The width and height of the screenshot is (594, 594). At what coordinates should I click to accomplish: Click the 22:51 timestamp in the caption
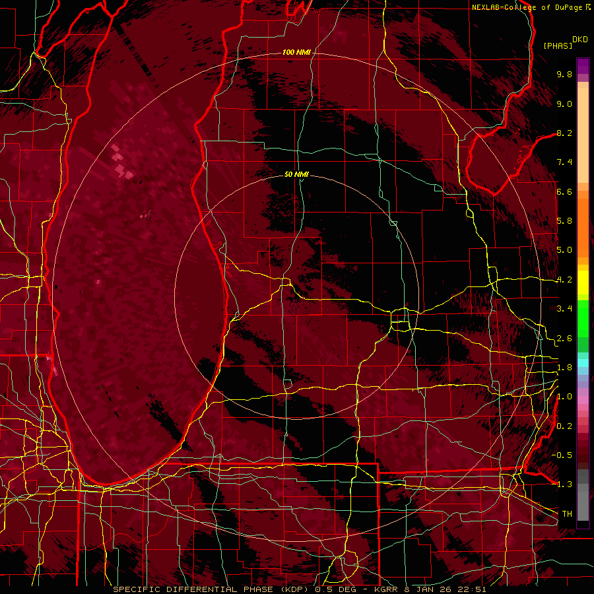coord(471,589)
